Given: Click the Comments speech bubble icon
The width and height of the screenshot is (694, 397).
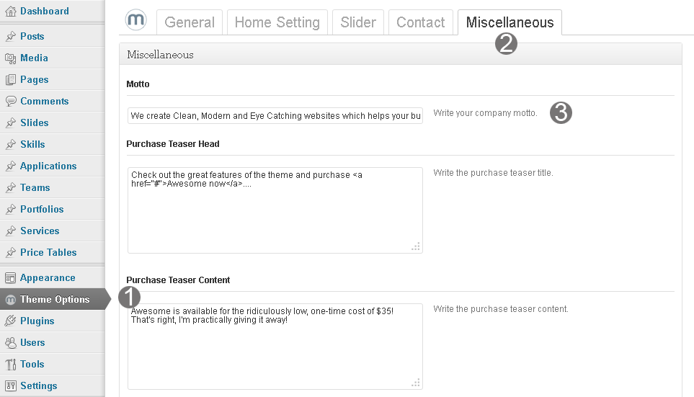Looking at the screenshot, I should [11, 101].
